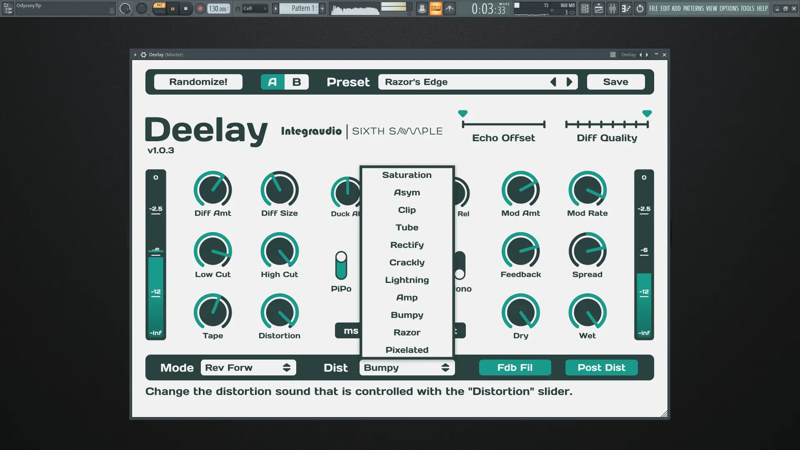
Task: Switch to preset slot B
Action: click(x=296, y=82)
